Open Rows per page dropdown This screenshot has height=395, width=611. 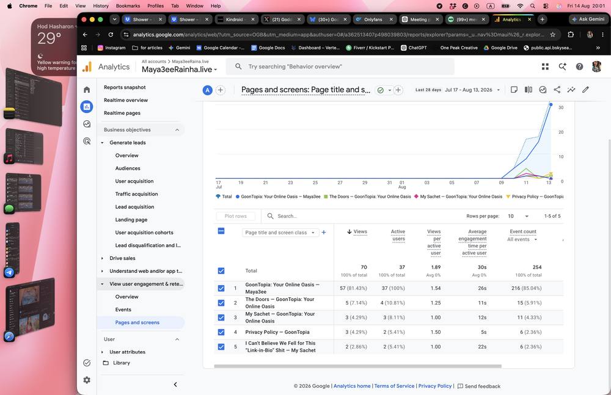[x=518, y=216]
